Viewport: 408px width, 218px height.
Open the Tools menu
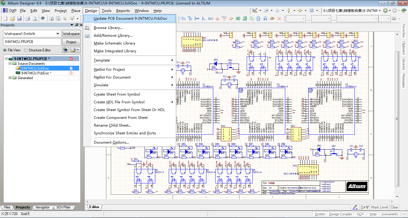(106, 11)
